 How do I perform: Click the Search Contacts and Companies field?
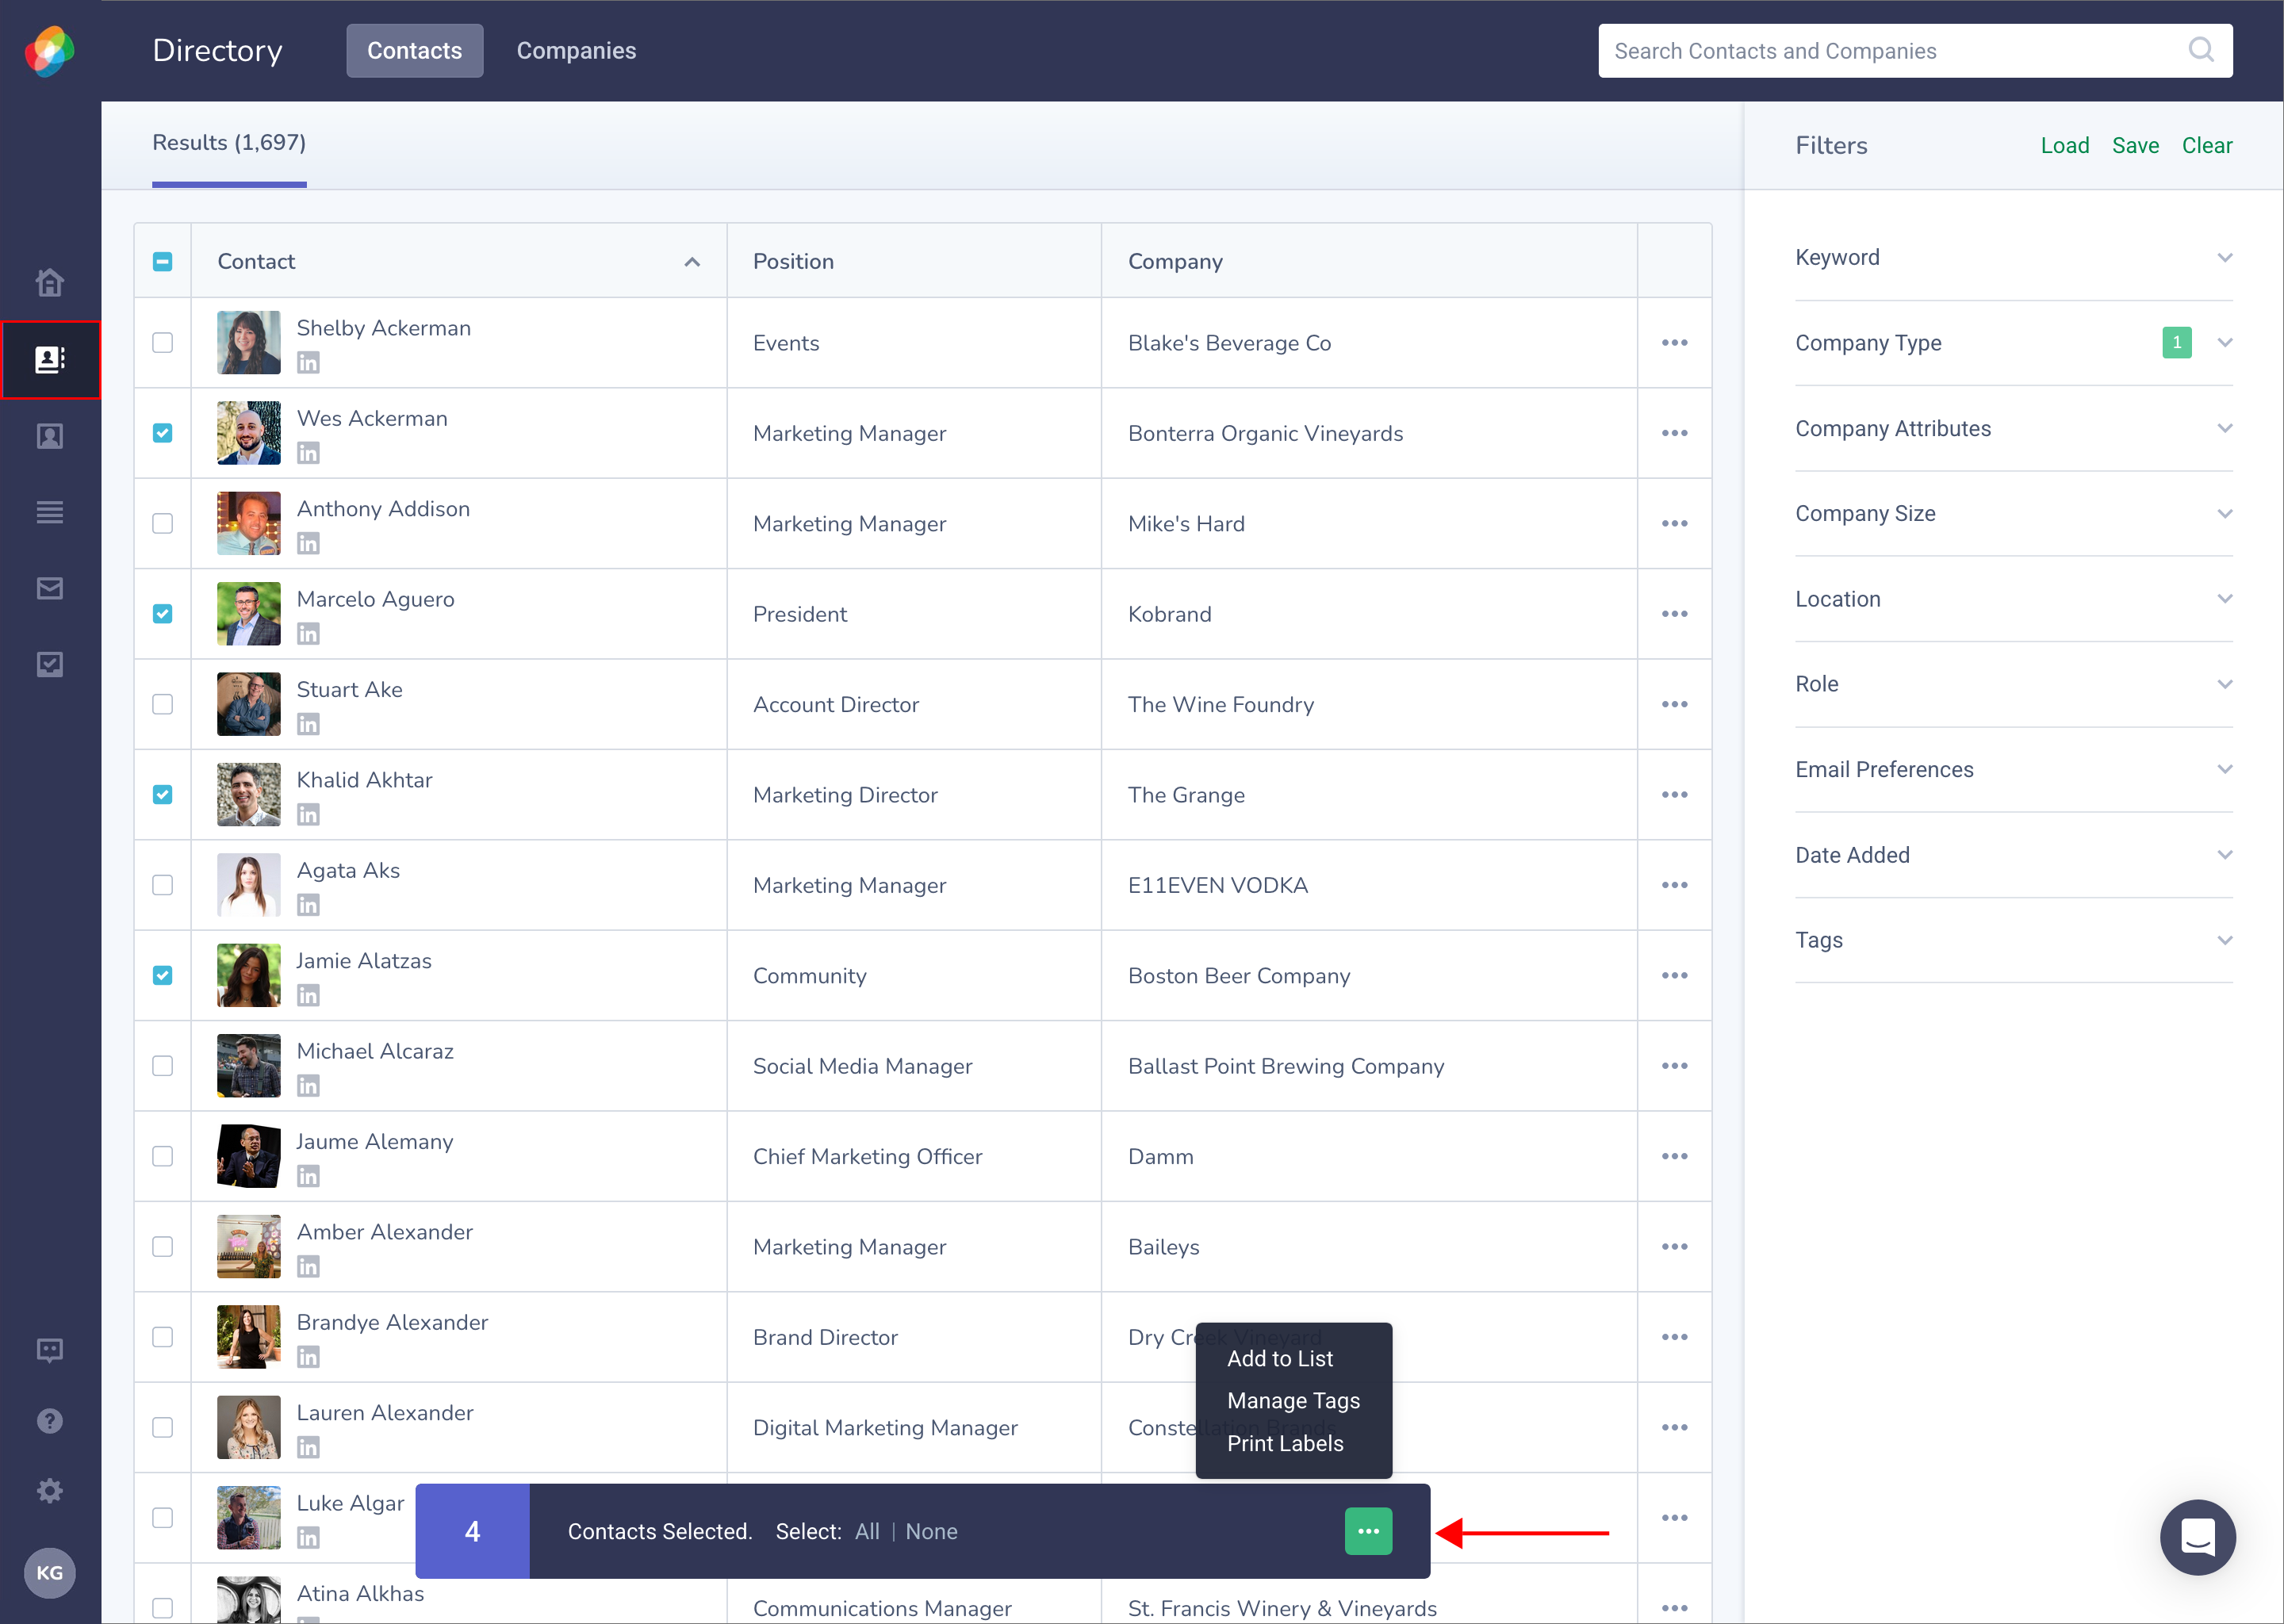1915,51
